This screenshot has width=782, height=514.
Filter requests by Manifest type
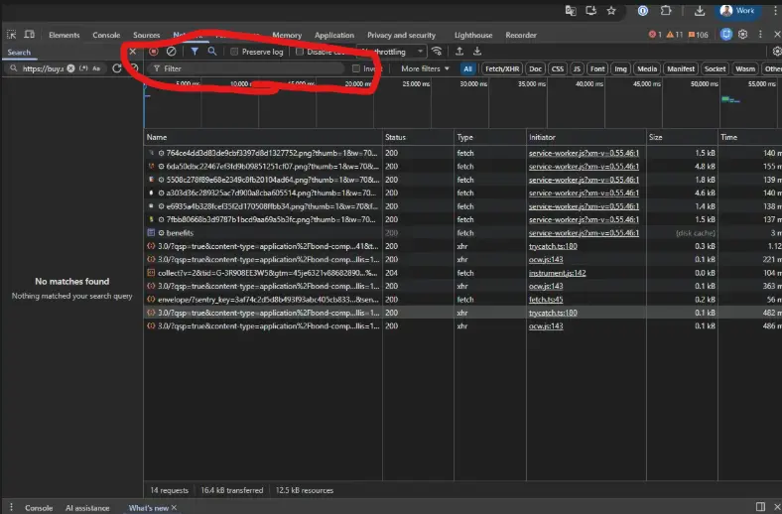point(681,68)
